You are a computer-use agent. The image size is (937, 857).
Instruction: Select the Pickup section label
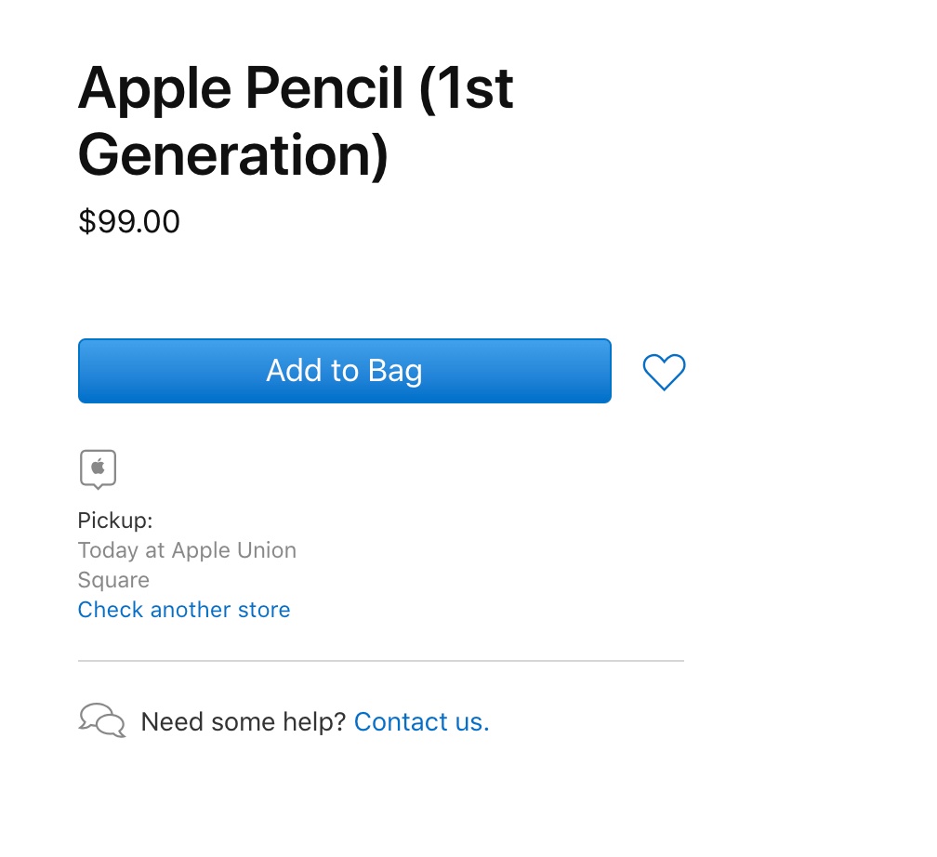click(114, 521)
